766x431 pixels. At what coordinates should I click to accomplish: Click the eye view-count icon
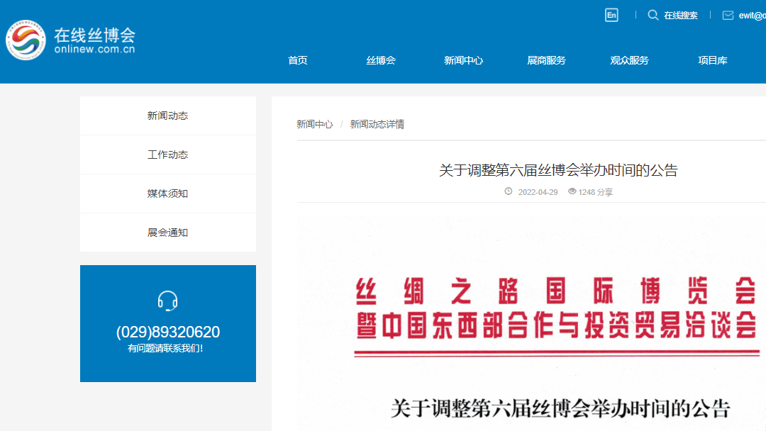tap(572, 191)
